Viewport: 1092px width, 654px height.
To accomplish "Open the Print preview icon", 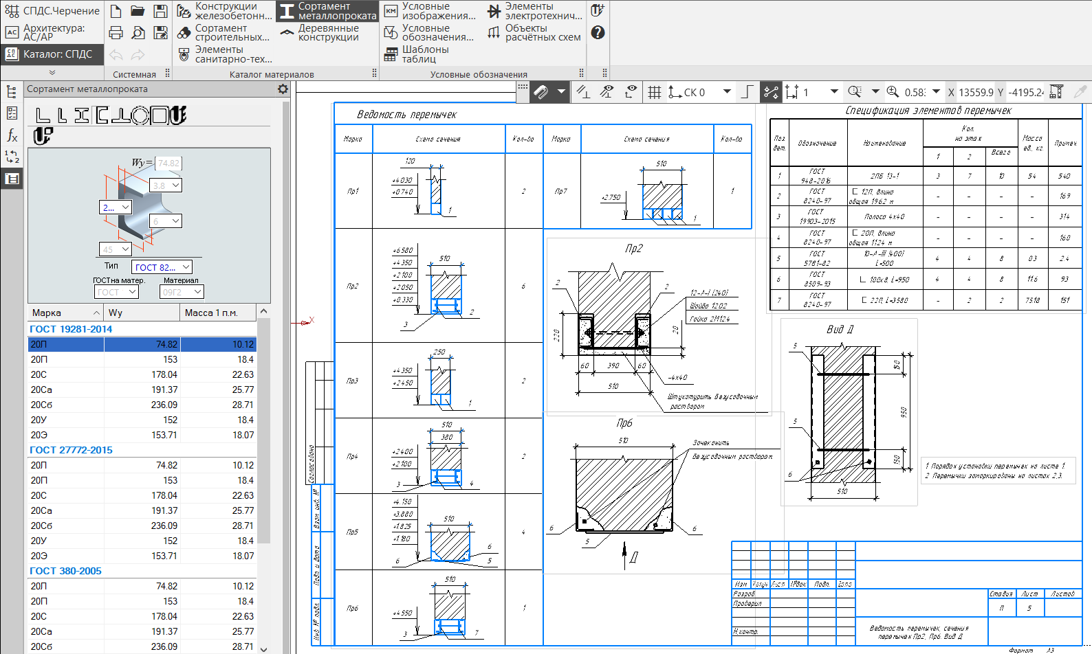I will click(x=138, y=33).
